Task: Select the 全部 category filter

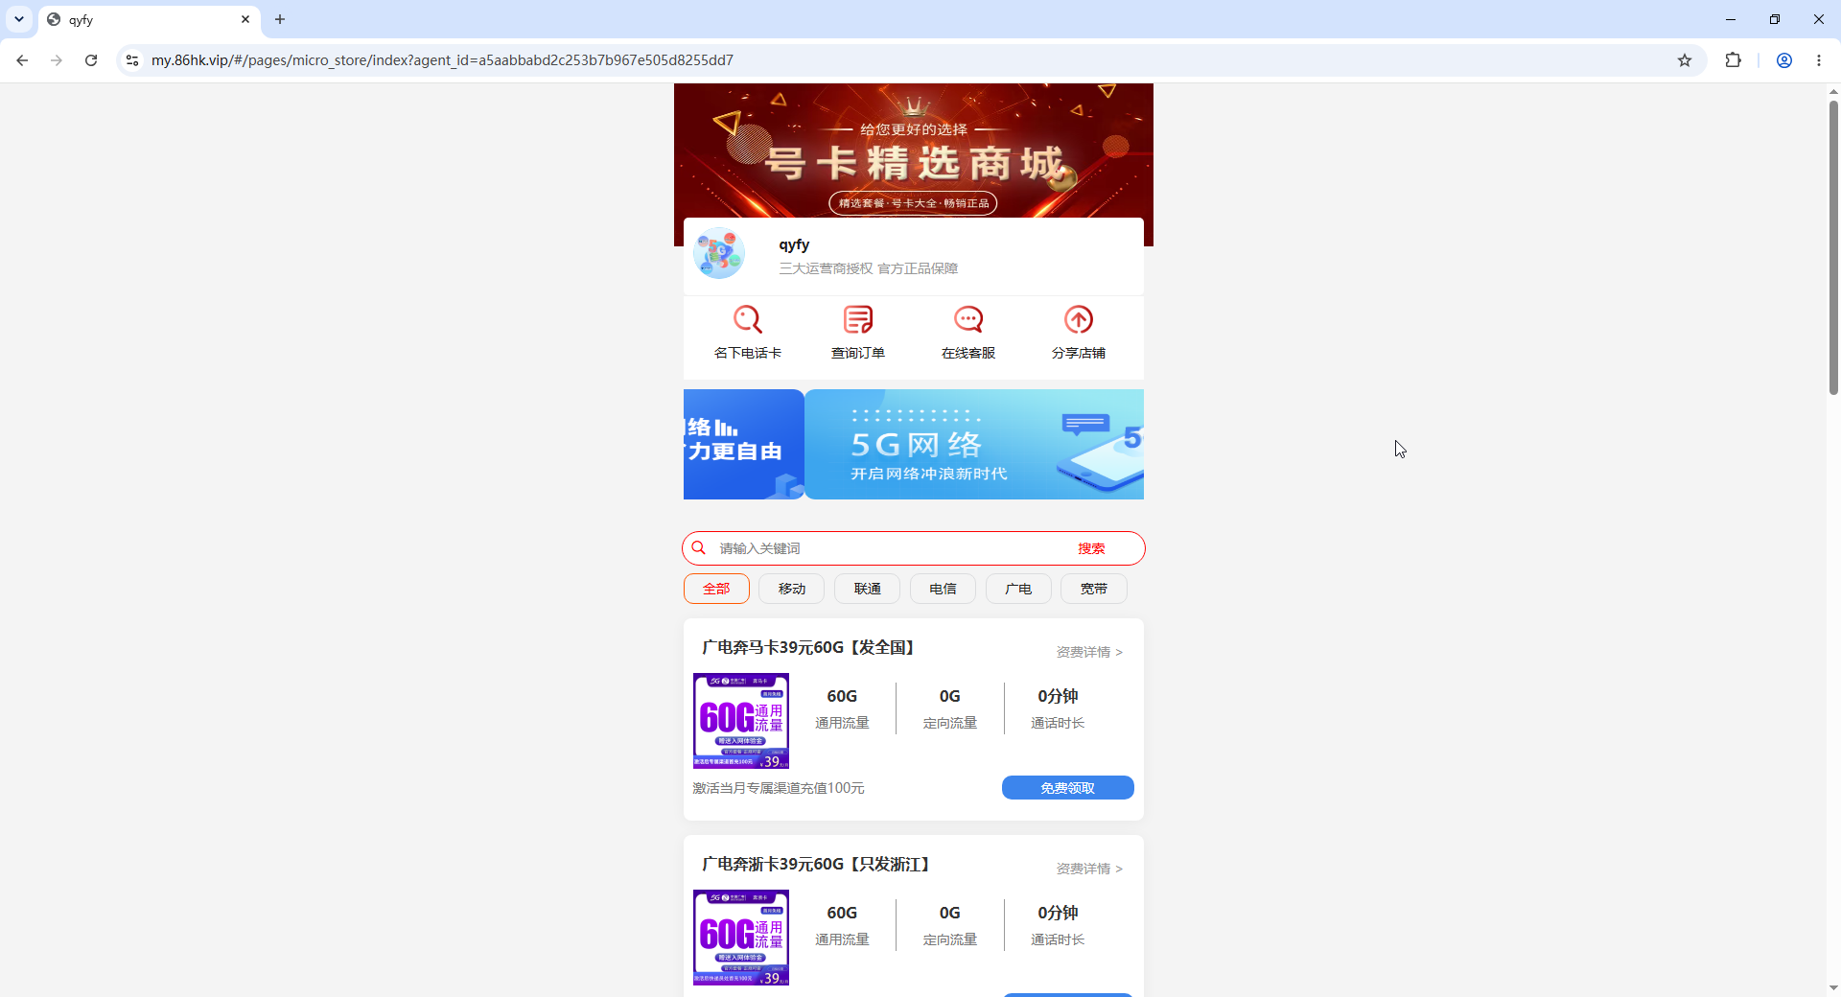Action: coord(716,589)
